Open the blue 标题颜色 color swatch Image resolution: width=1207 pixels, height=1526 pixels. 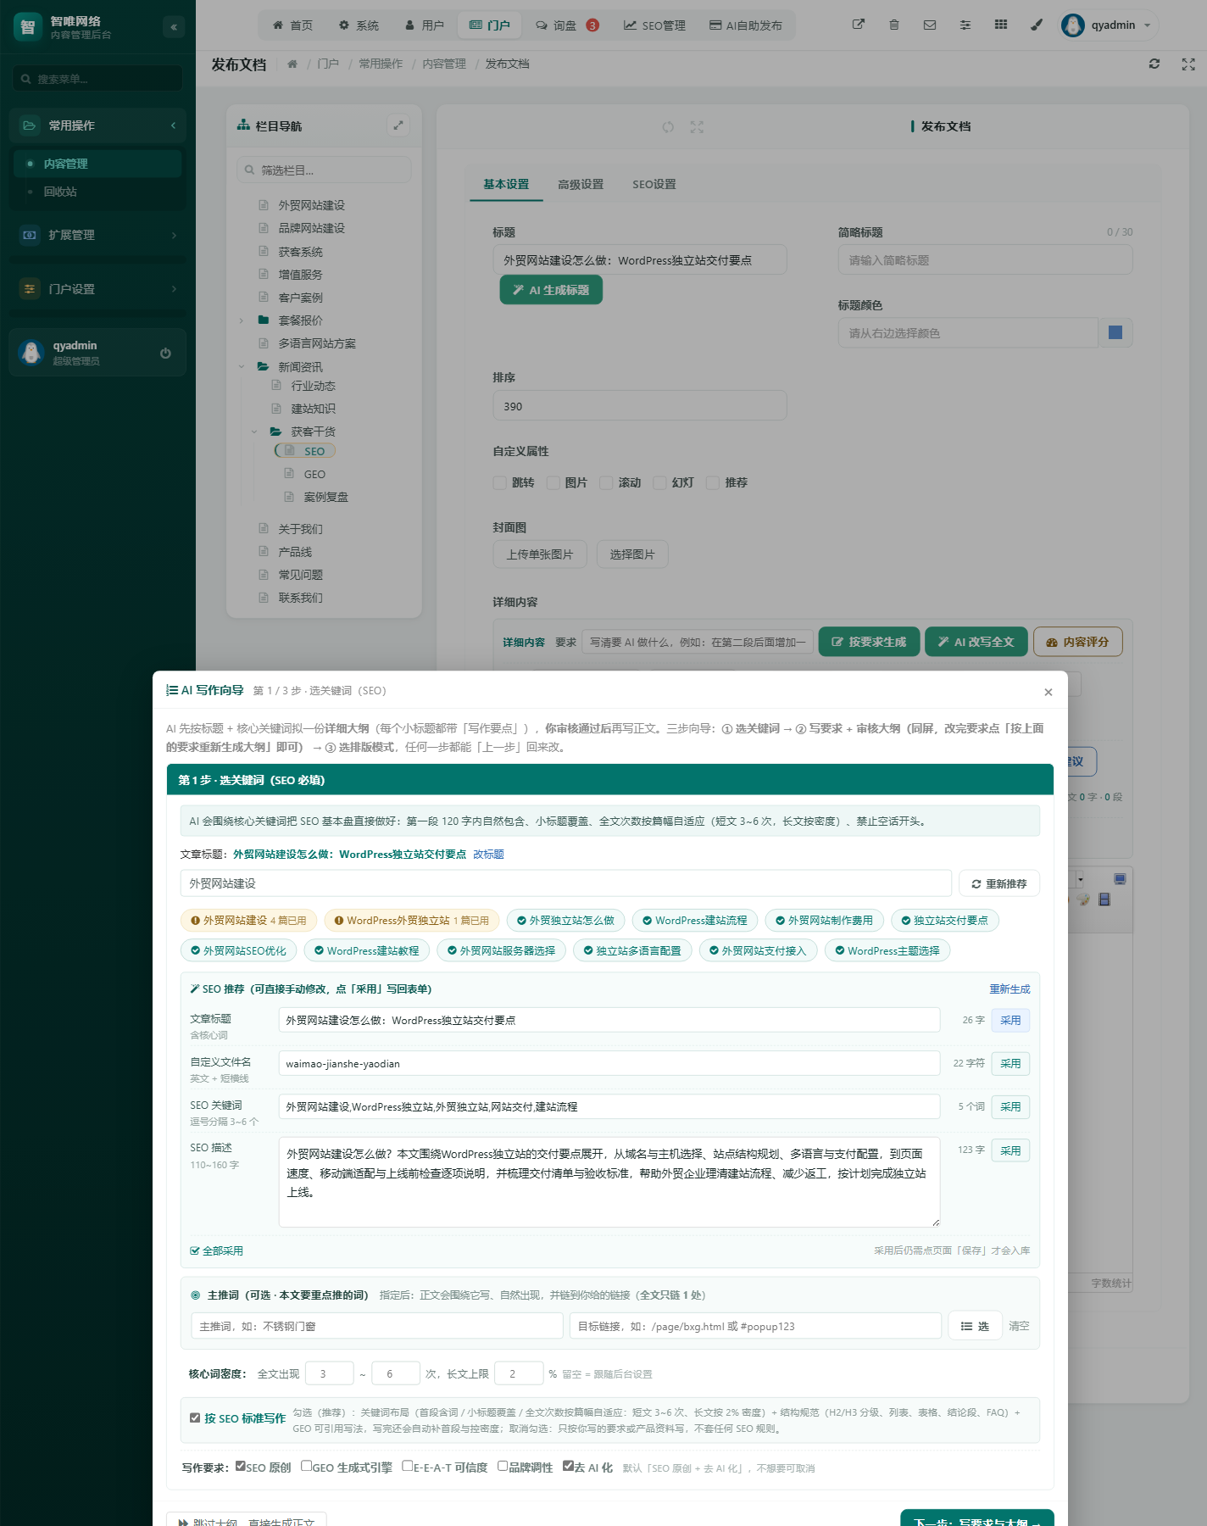point(1115,332)
